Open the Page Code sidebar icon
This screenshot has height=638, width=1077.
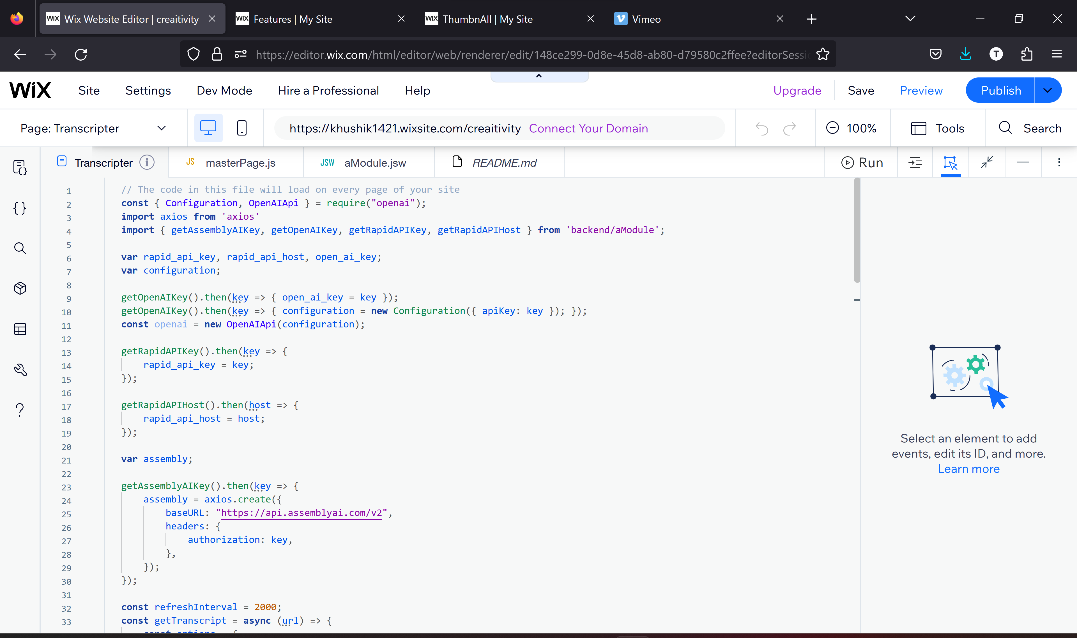(20, 167)
